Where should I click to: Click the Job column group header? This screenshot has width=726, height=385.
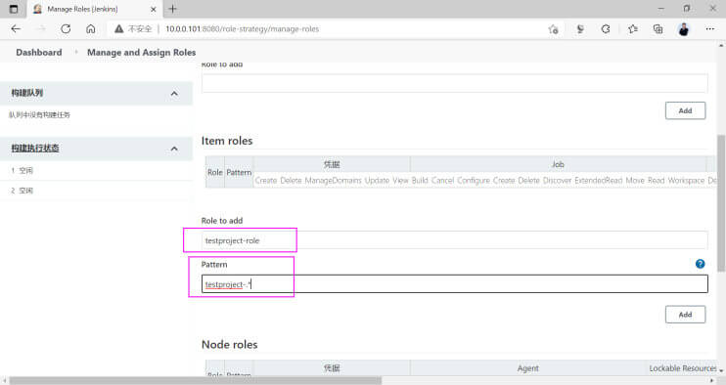click(x=558, y=164)
